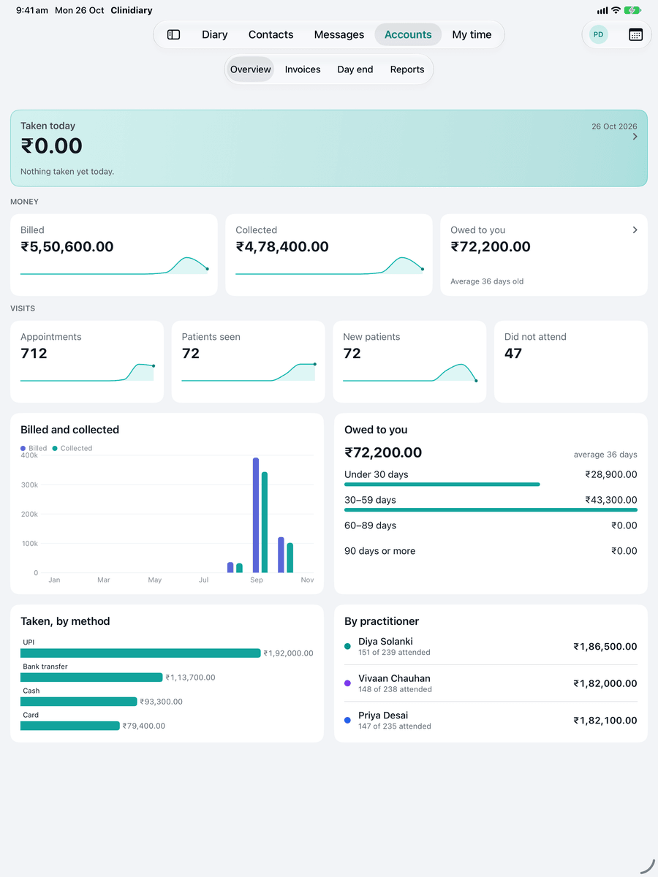Select the 30–59 days progress bar
658x877 pixels.
[x=491, y=509]
